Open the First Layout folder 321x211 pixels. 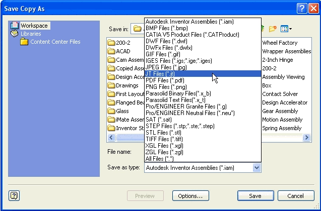coord(125,94)
